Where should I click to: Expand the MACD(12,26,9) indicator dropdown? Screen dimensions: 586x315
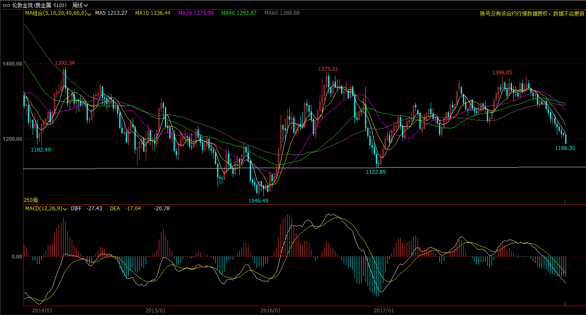coord(45,209)
